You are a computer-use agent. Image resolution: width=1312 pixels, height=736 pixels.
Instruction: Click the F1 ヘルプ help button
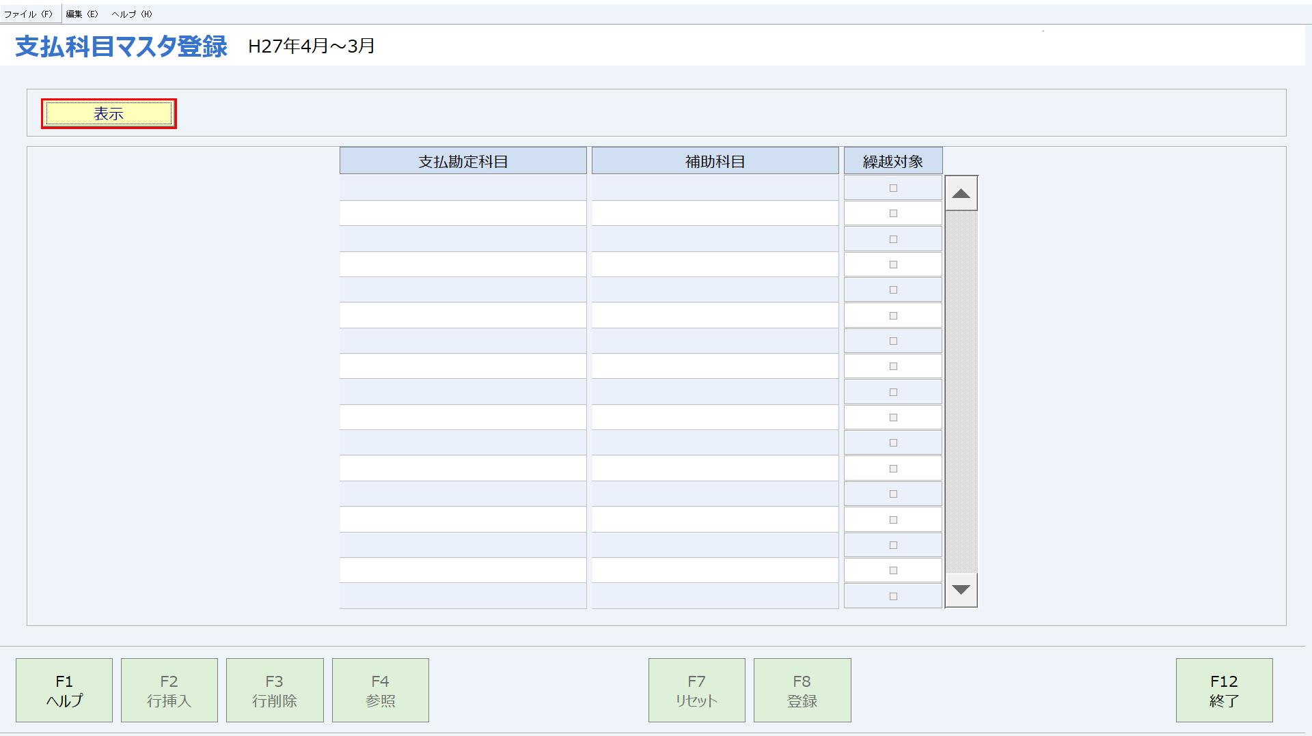(64, 690)
